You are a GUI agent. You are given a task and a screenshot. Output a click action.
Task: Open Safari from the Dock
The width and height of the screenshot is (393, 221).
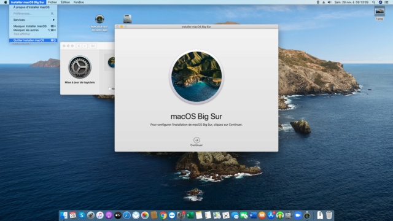[x=127, y=215]
